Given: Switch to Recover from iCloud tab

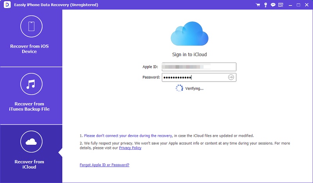Looking at the screenshot, I should [x=31, y=154].
